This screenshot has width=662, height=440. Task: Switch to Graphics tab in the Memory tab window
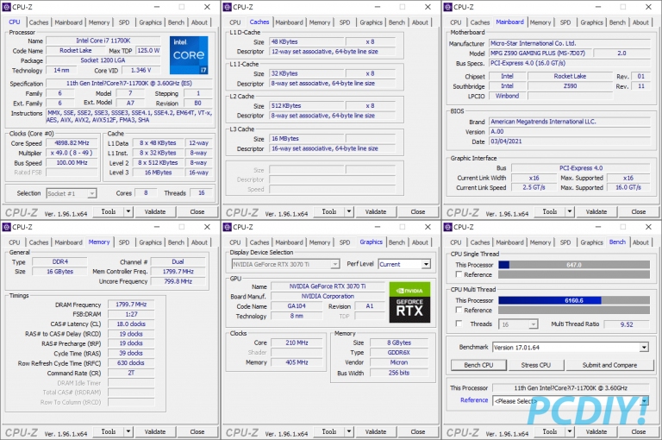(150, 242)
